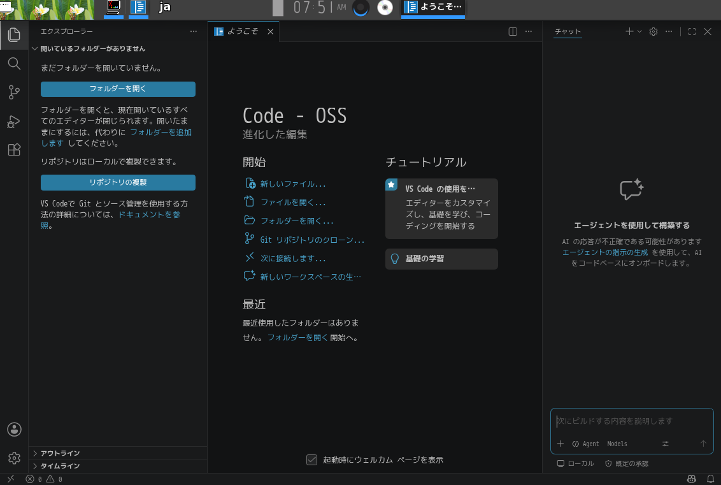This screenshot has width=721, height=485.
Task: Open the Source Control view icon
Action: click(14, 92)
